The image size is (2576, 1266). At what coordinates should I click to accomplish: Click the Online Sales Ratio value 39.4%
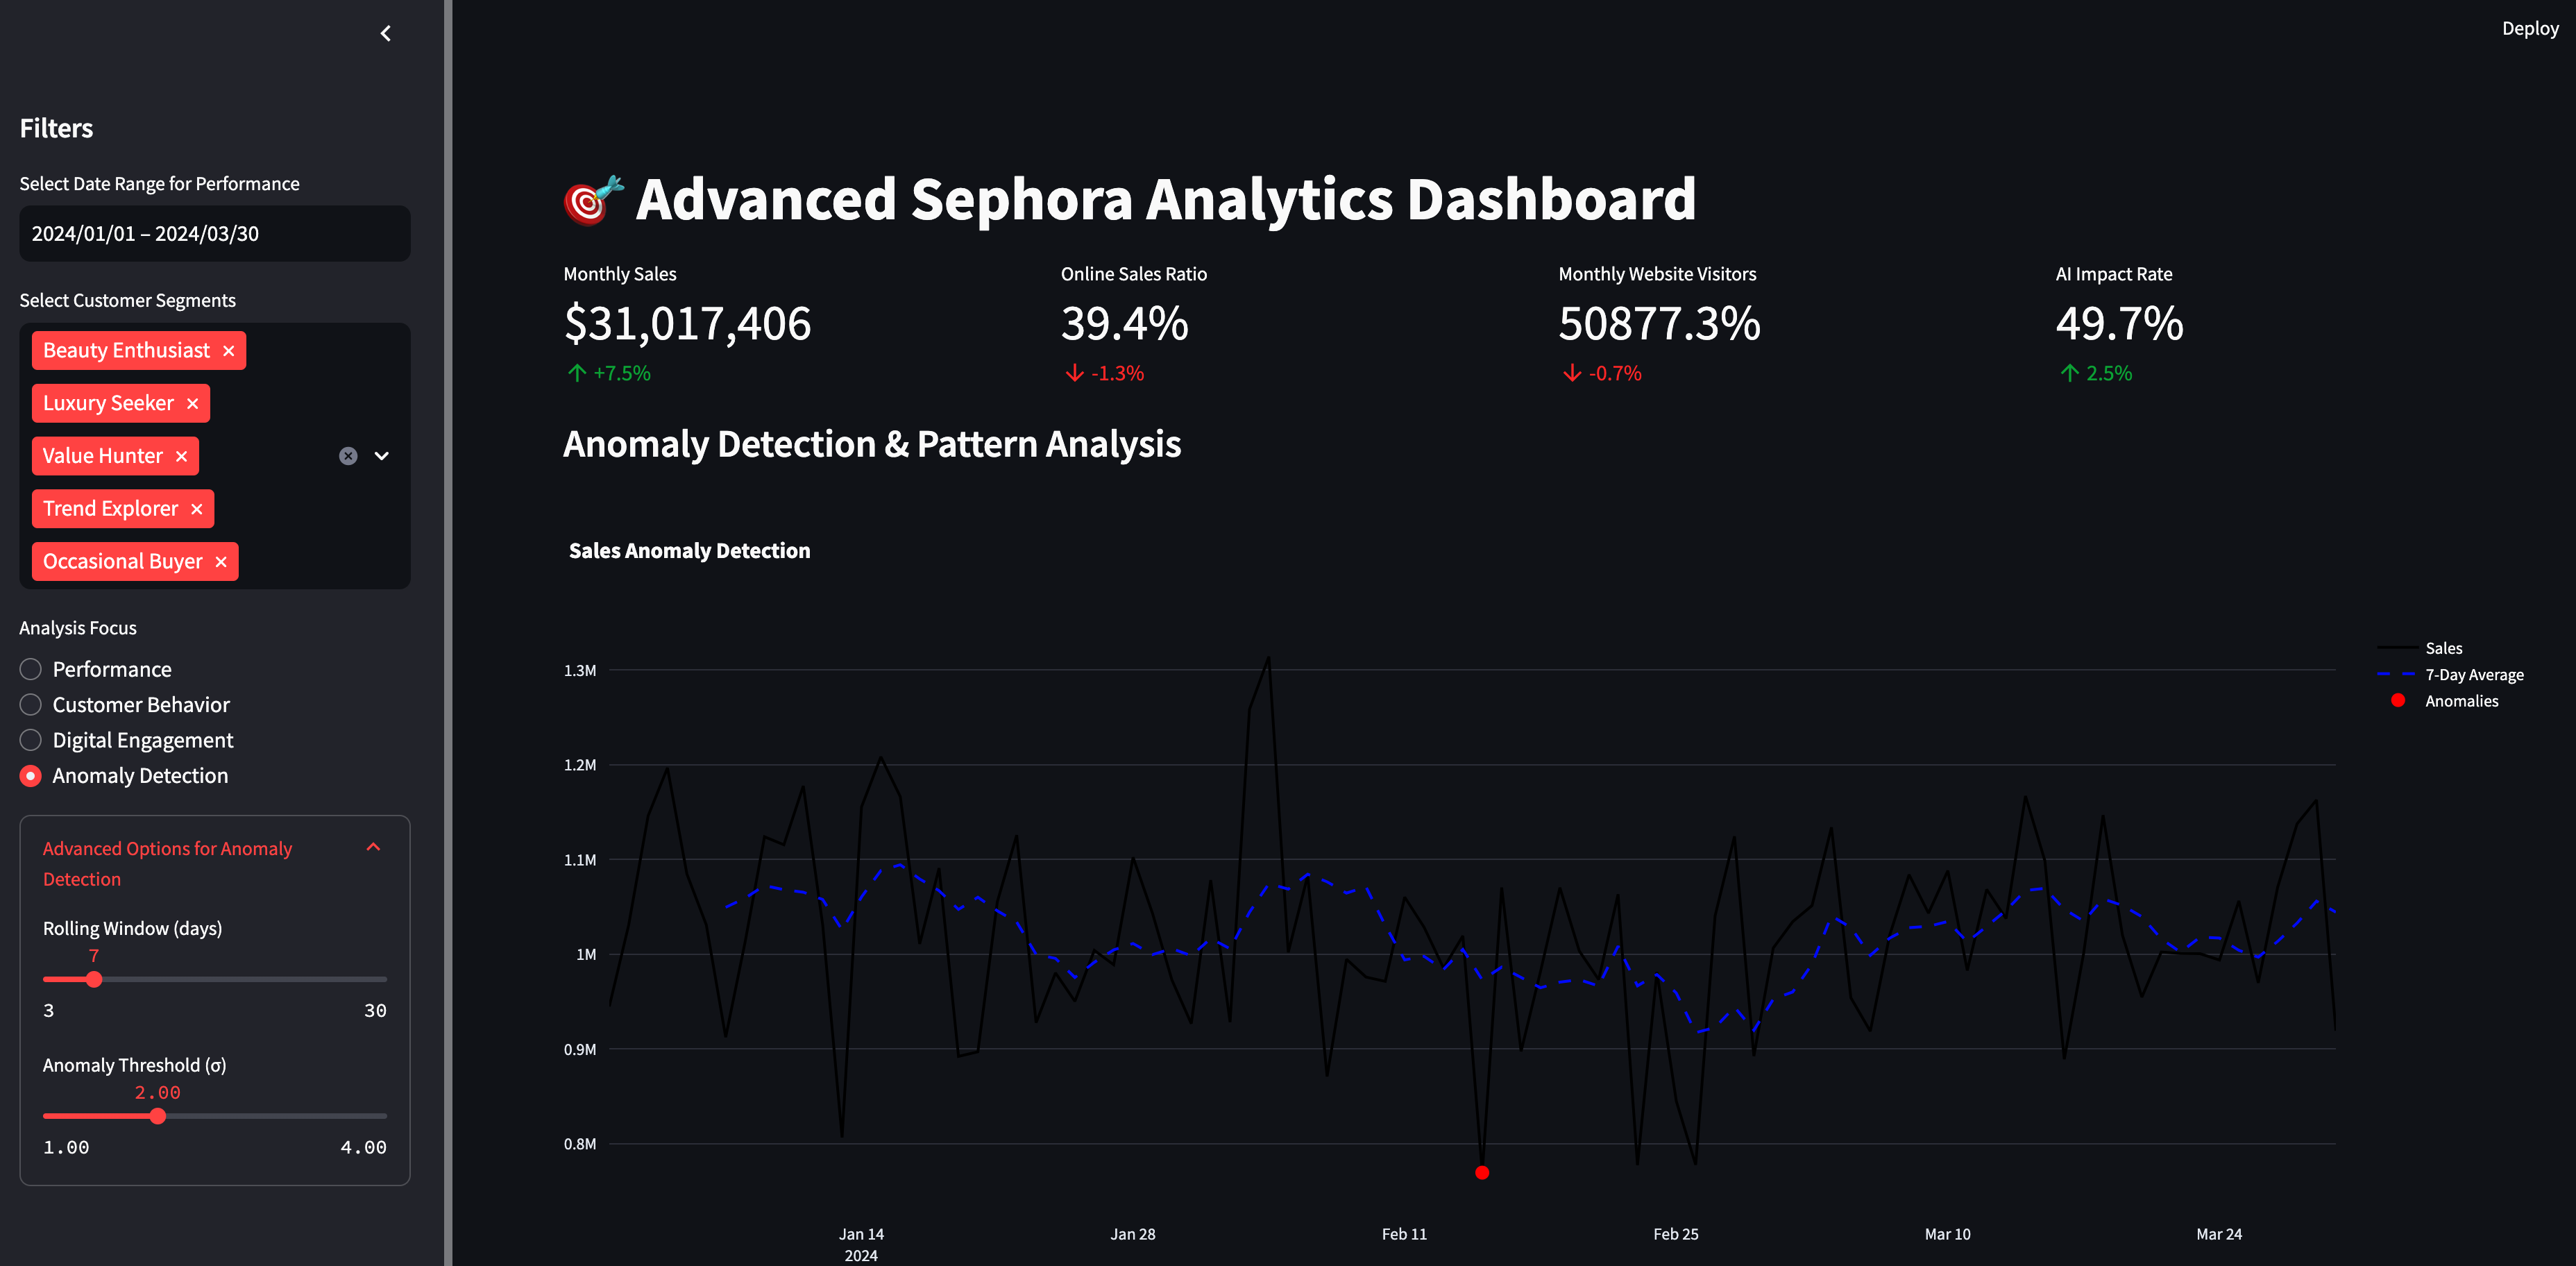(x=1124, y=324)
